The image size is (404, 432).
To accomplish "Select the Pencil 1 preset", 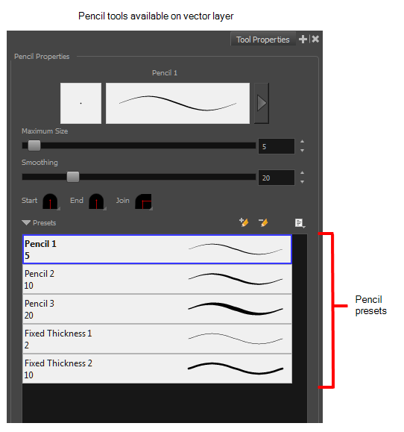I will tap(157, 249).
